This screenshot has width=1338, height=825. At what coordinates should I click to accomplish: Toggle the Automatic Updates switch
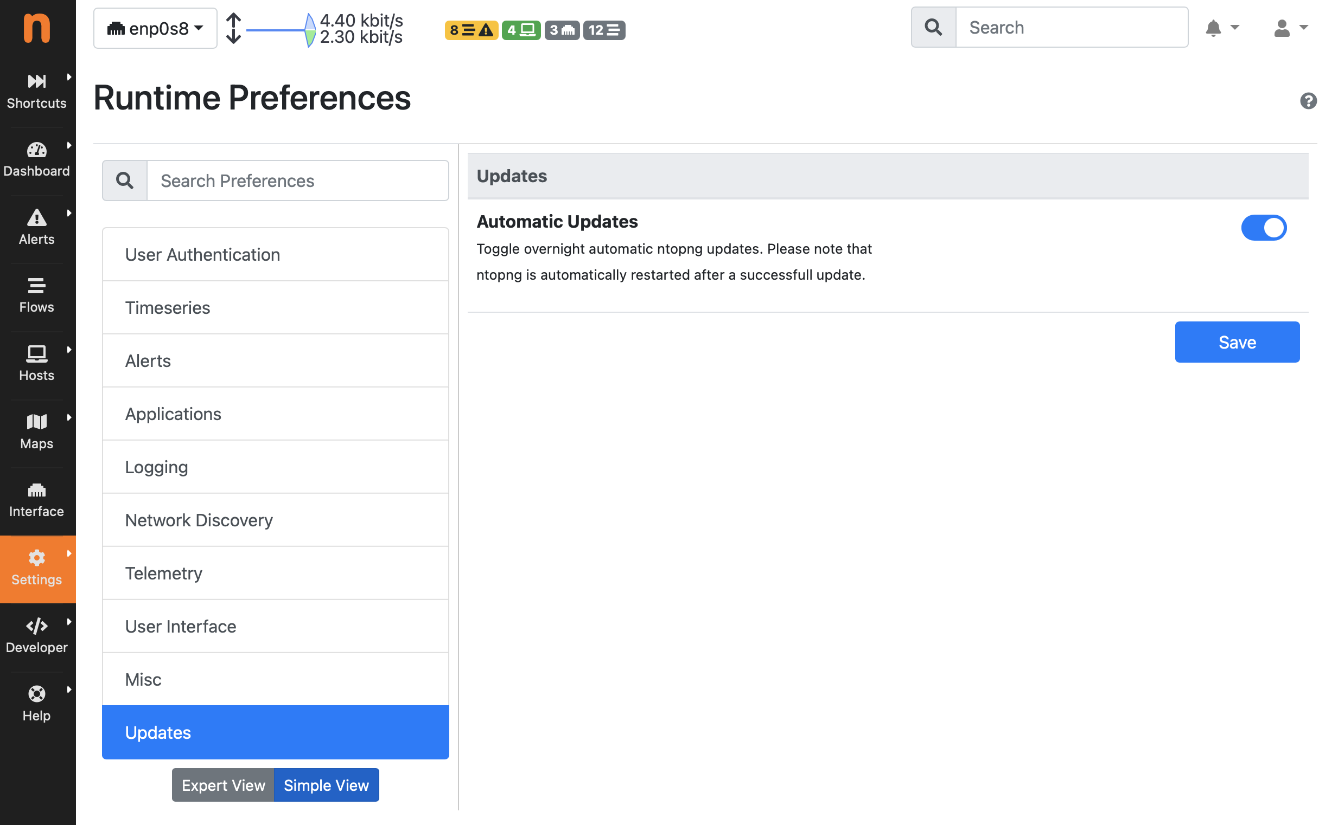coord(1264,228)
